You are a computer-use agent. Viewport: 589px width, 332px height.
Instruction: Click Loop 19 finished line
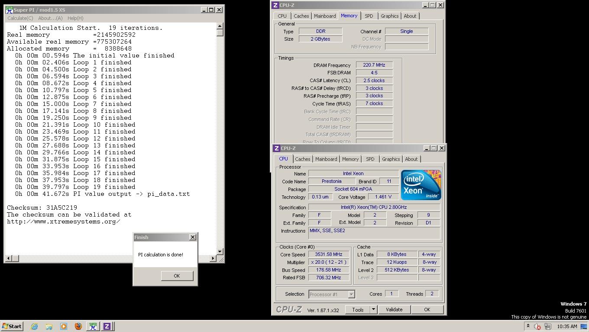(x=75, y=187)
